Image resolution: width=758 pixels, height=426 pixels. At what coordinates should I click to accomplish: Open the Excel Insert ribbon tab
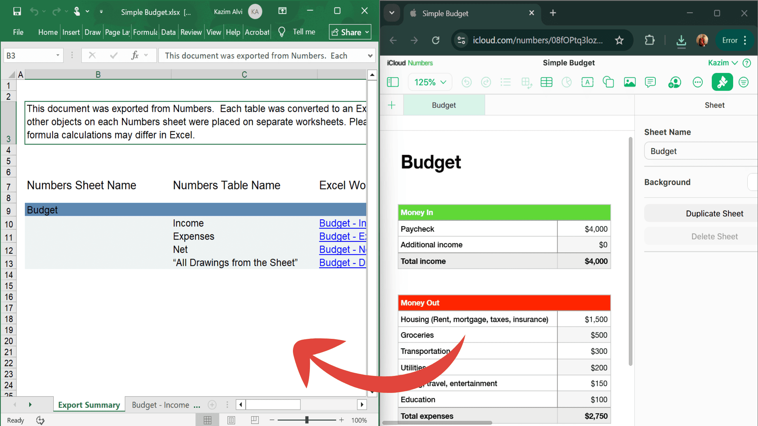click(71, 32)
